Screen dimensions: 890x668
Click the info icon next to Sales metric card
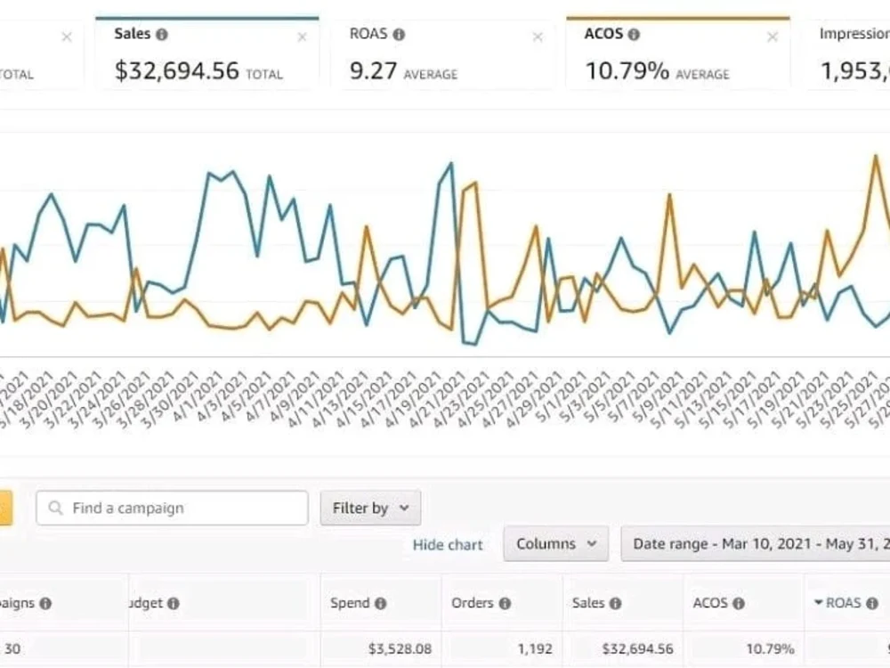tap(162, 35)
